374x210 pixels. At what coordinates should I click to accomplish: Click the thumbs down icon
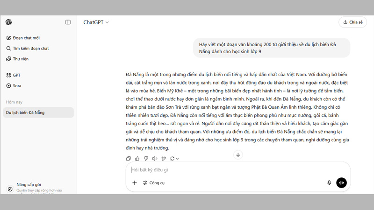146,159
